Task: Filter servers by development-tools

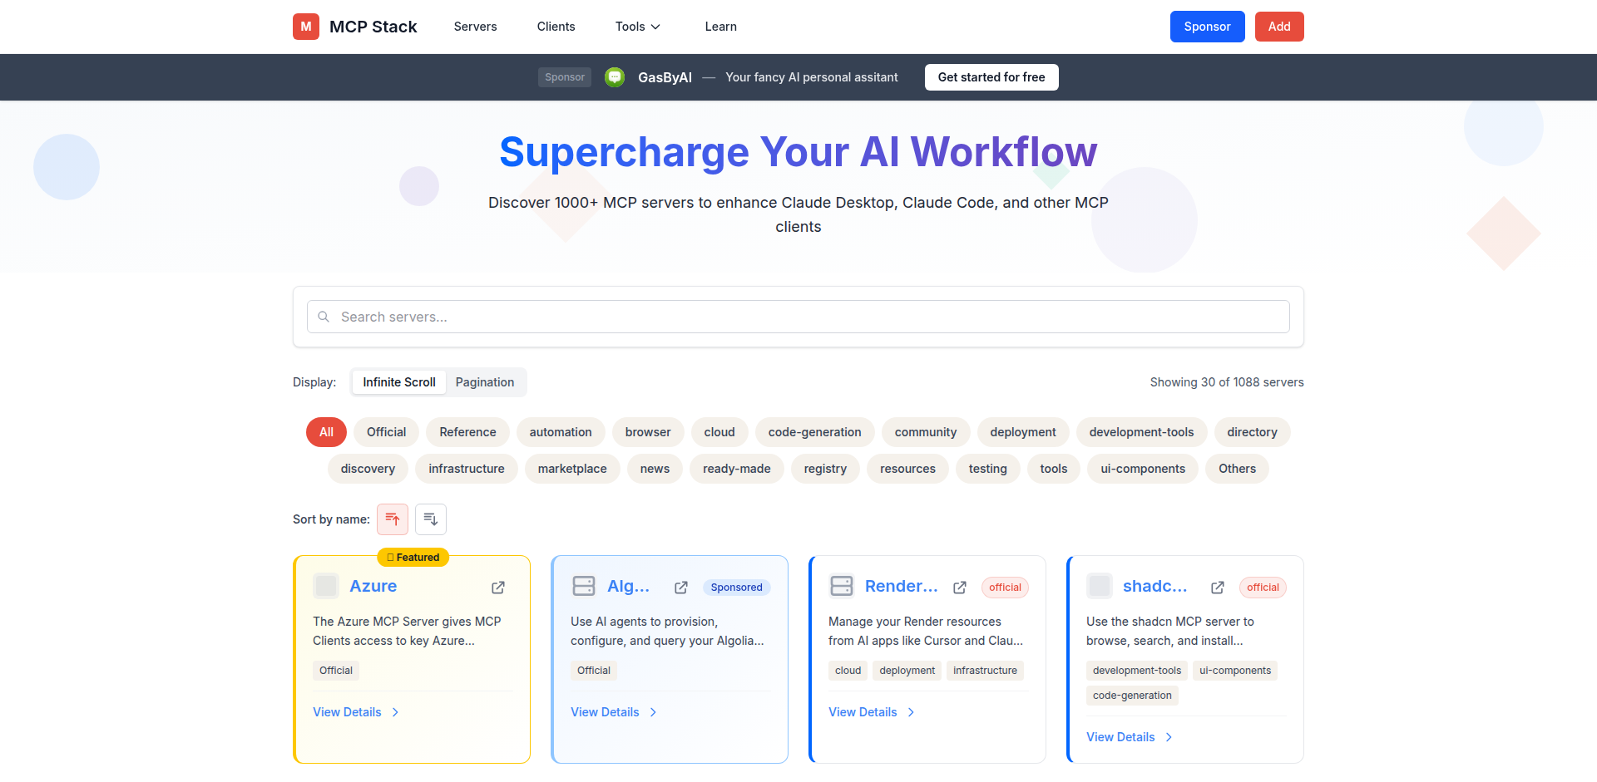Action: pos(1141,432)
